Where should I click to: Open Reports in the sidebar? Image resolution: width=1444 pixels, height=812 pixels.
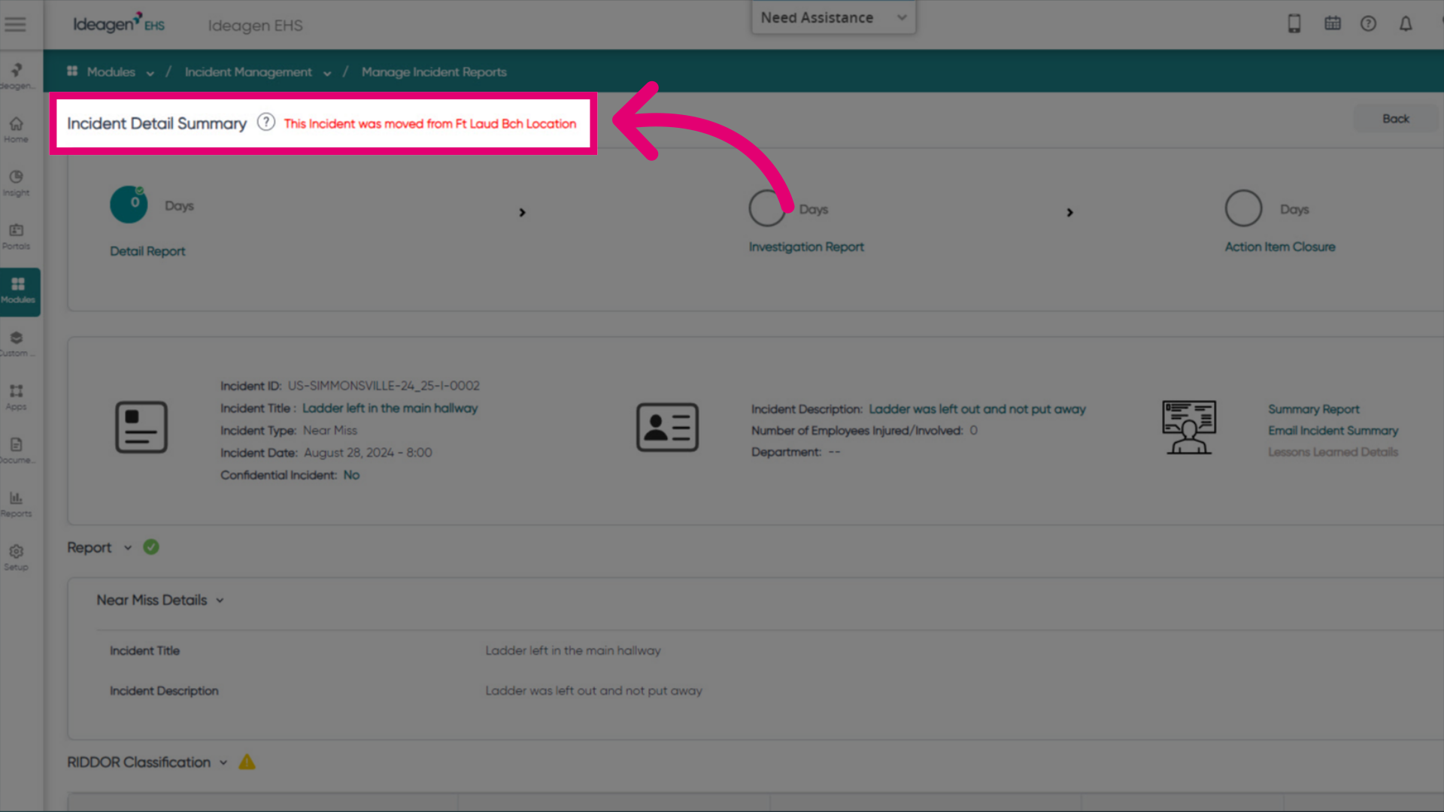pyautogui.click(x=16, y=504)
